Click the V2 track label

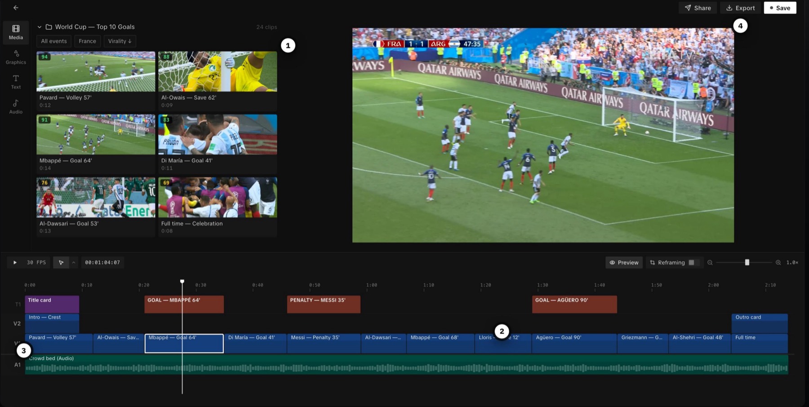(x=17, y=323)
